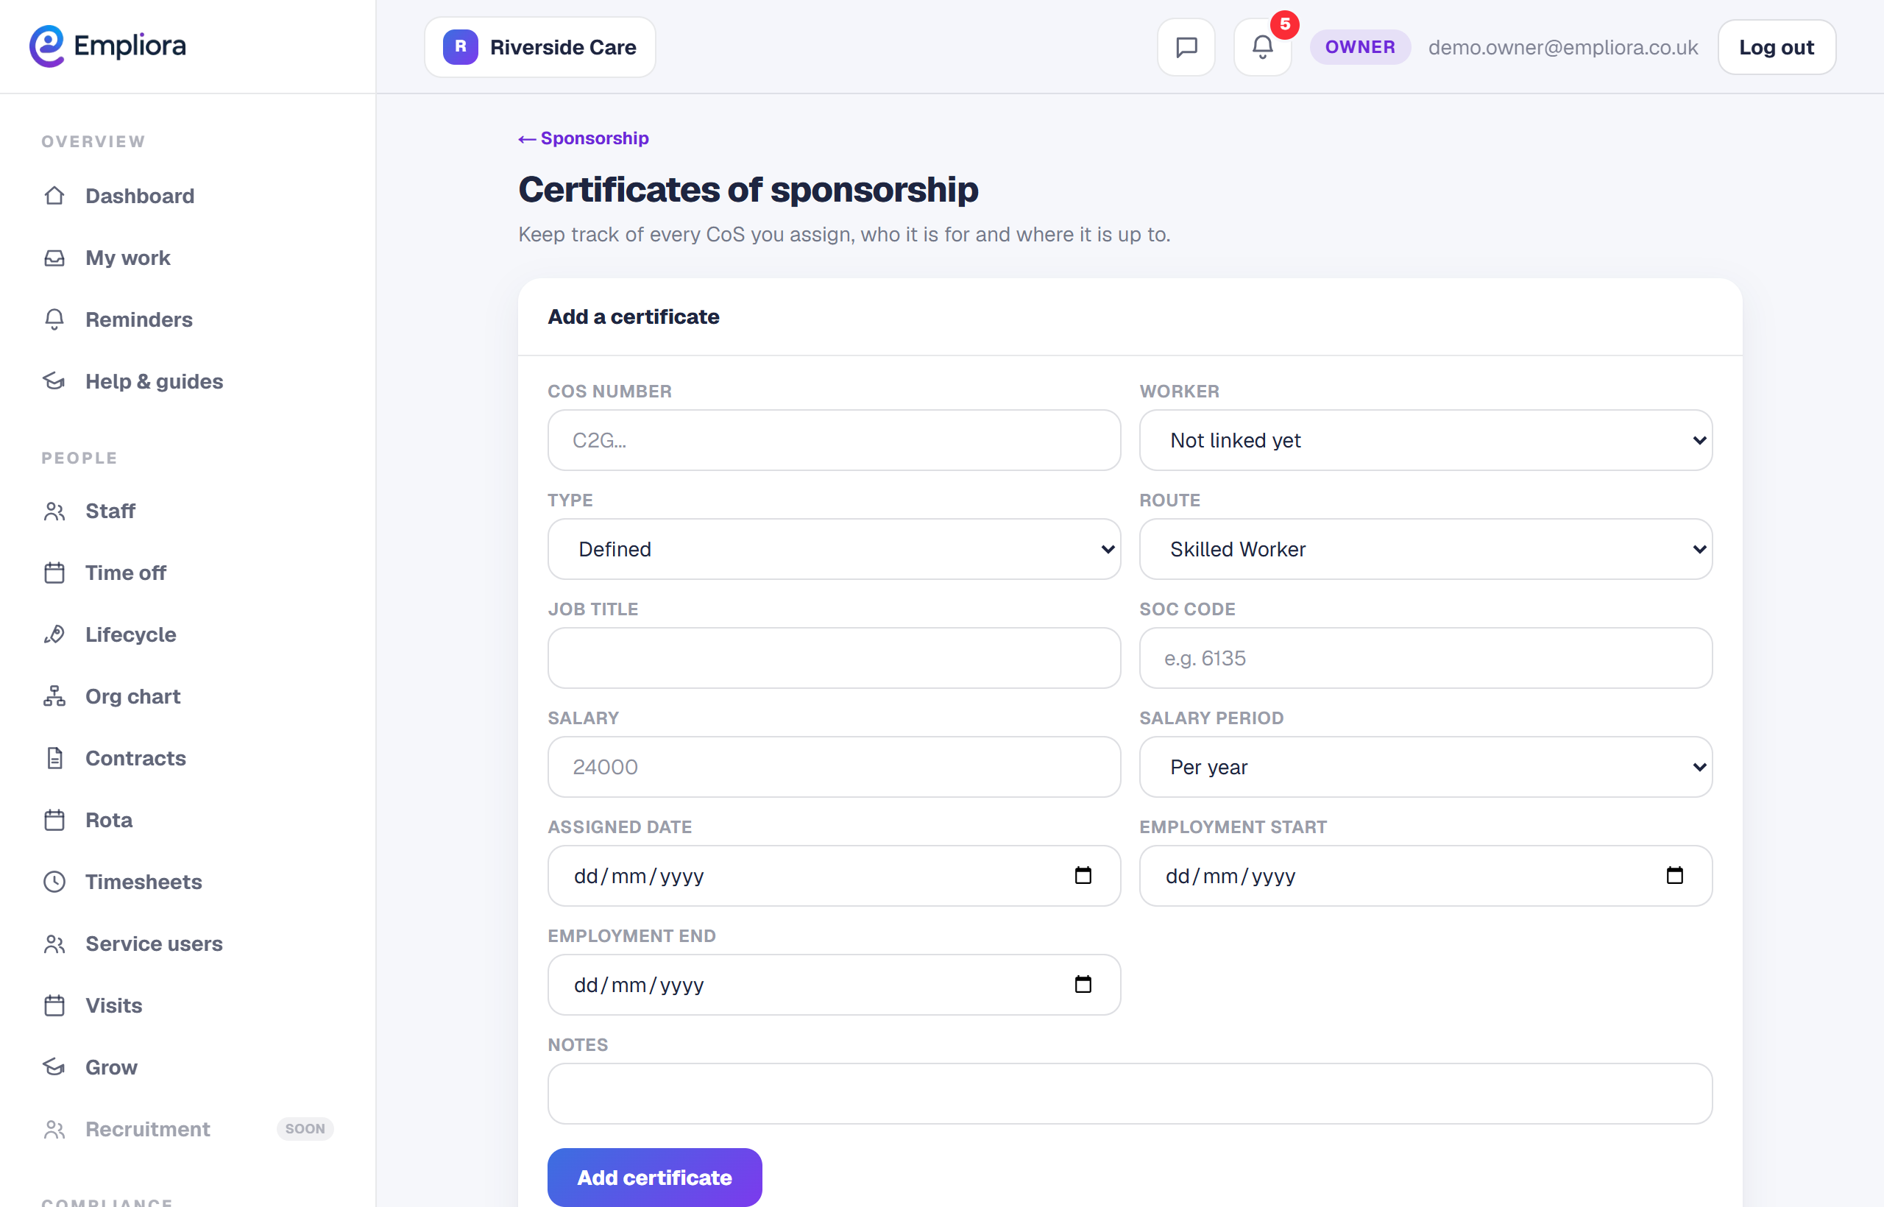
Task: Open the notifications bell icon
Action: tap(1261, 47)
